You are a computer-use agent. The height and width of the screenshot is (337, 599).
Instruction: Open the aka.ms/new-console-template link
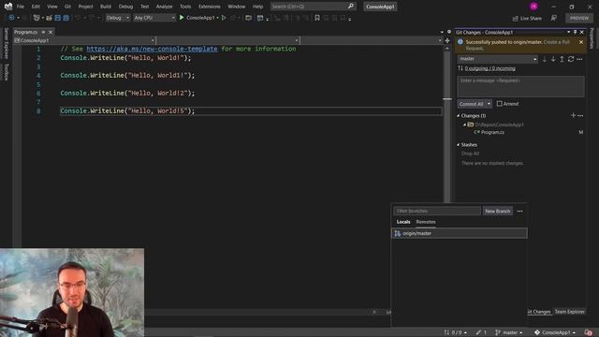pos(152,49)
